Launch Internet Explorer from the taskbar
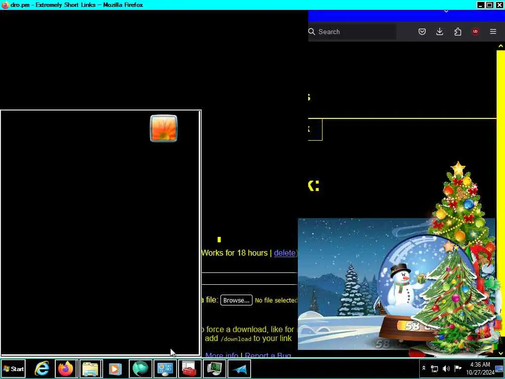Image resolution: width=505 pixels, height=379 pixels. pyautogui.click(x=42, y=369)
